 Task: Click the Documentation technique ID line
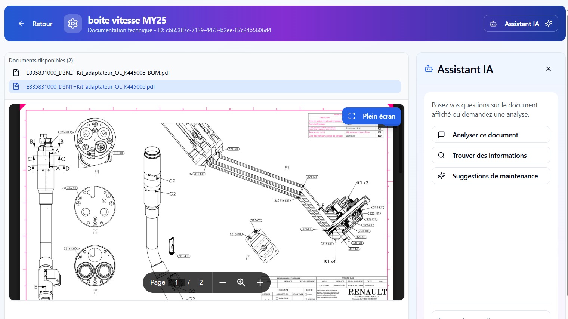pyautogui.click(x=179, y=30)
